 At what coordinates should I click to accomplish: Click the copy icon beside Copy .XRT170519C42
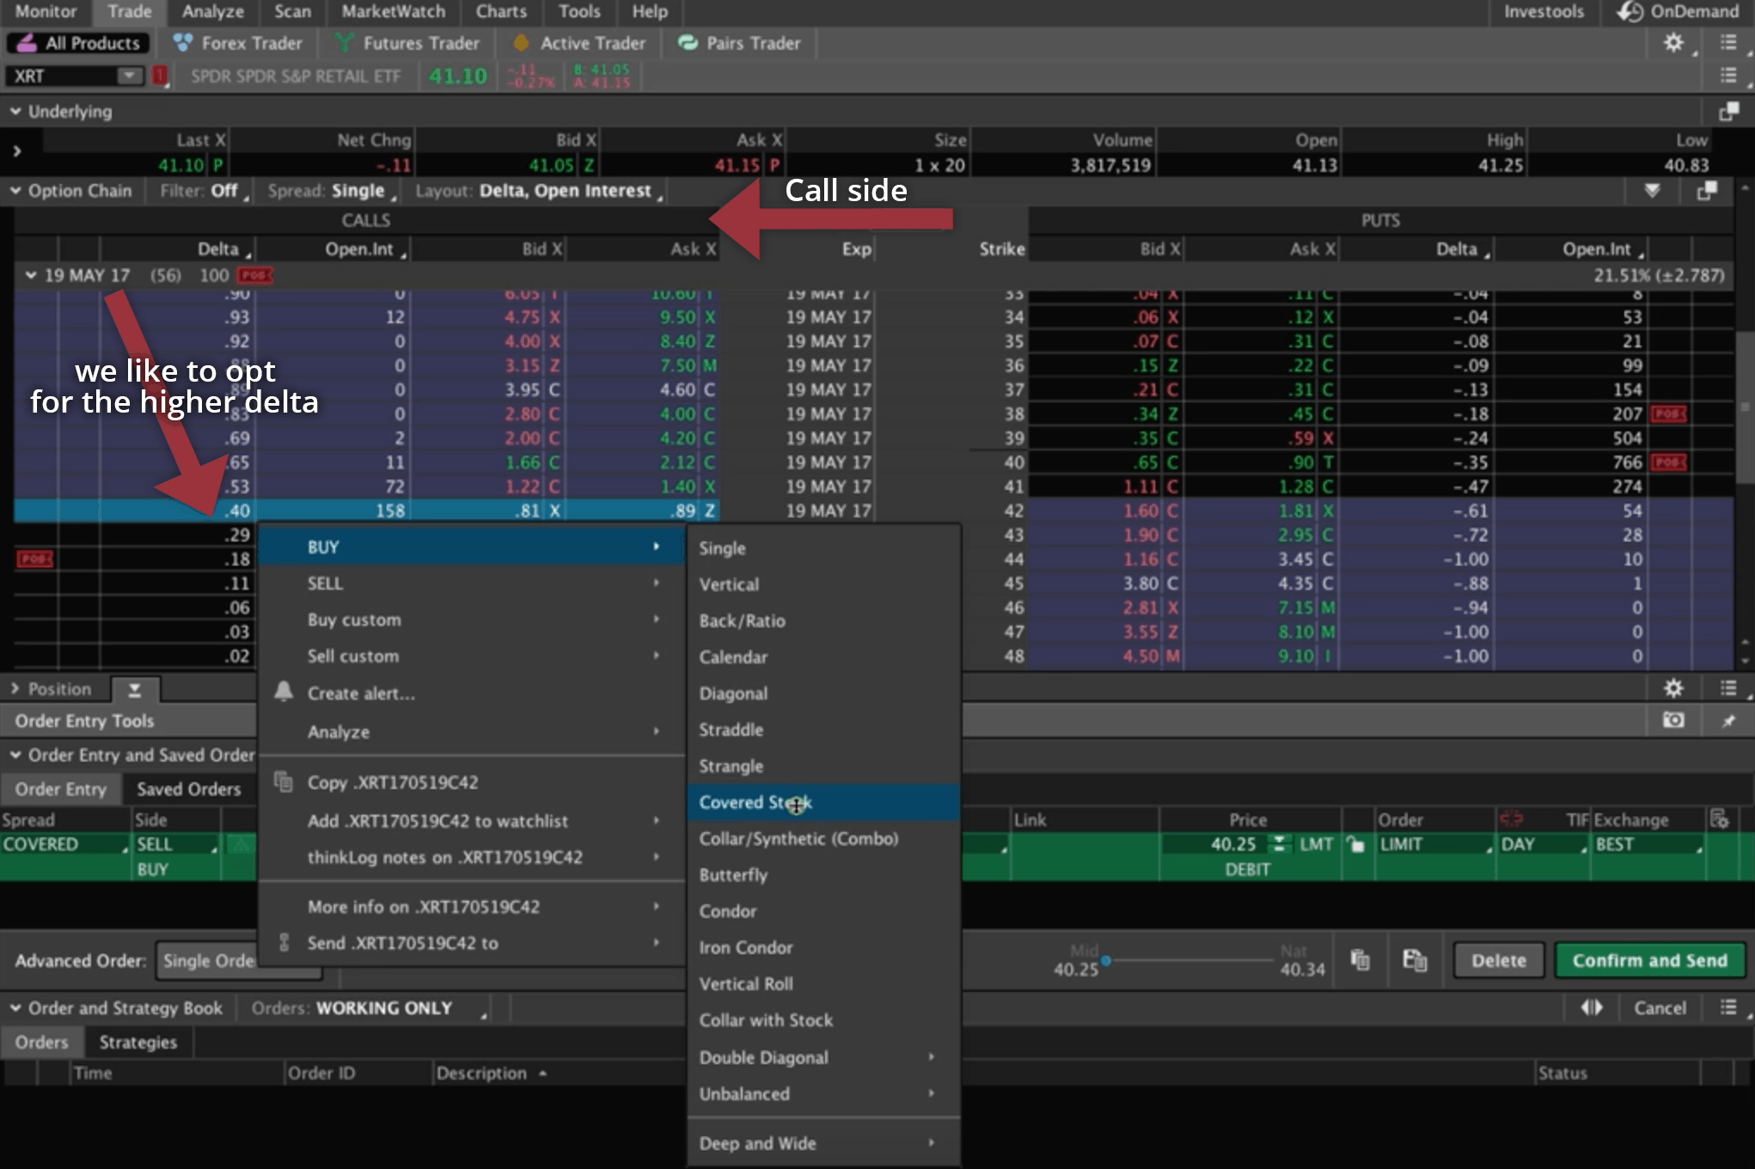pyautogui.click(x=283, y=781)
